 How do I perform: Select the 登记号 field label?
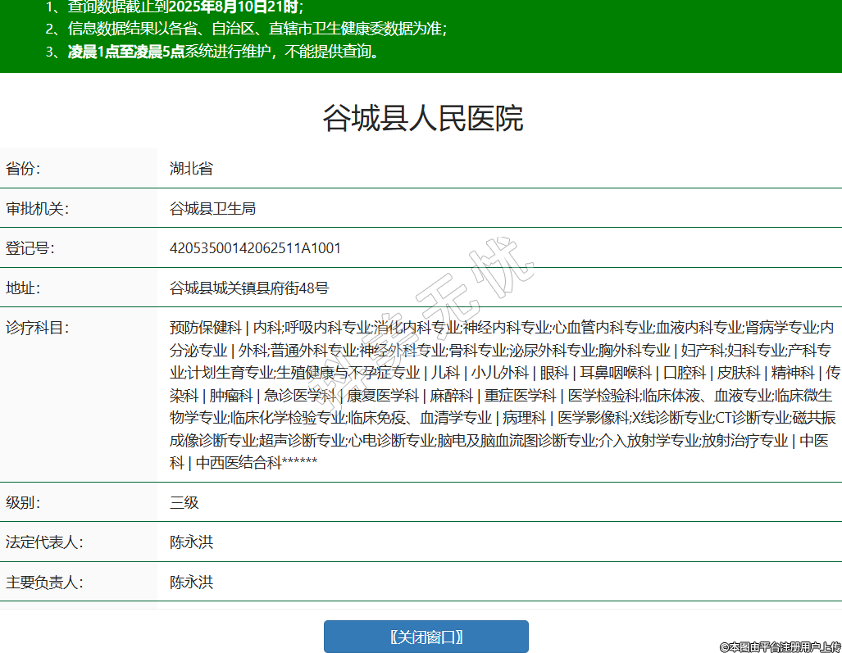coord(30,248)
